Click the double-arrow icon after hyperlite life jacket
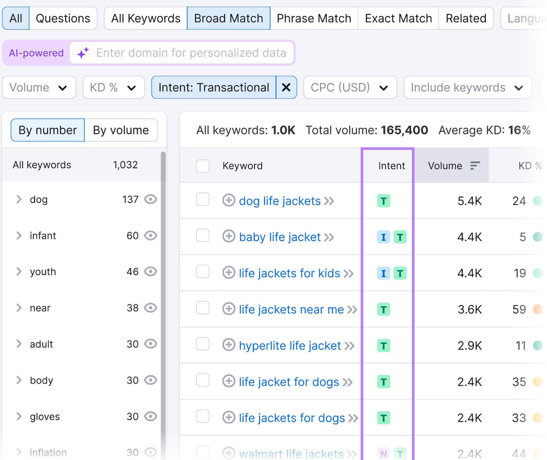This screenshot has width=547, height=460. pos(349,346)
